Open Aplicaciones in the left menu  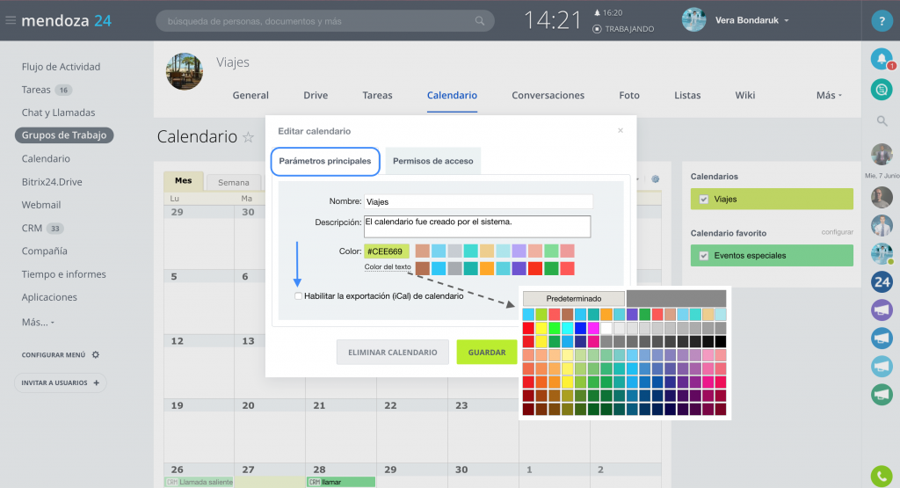pyautogui.click(x=49, y=297)
